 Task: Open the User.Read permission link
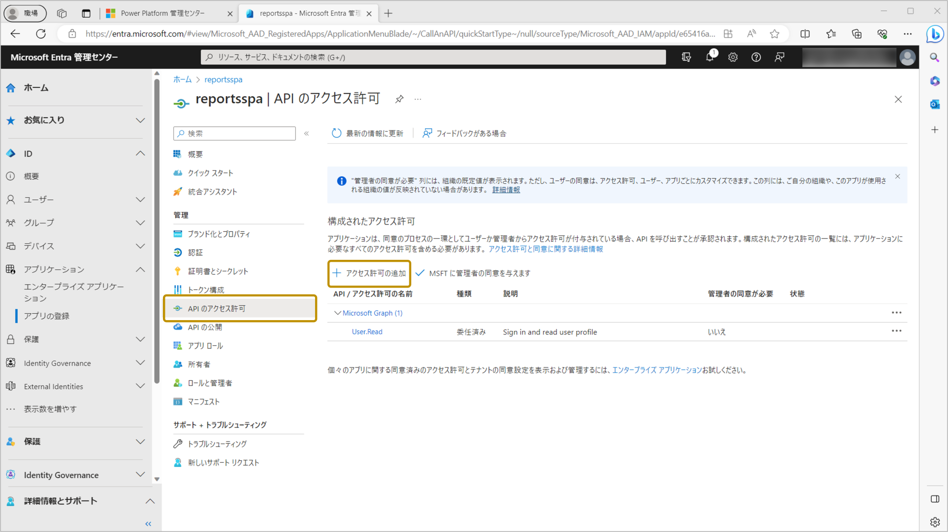coord(367,331)
